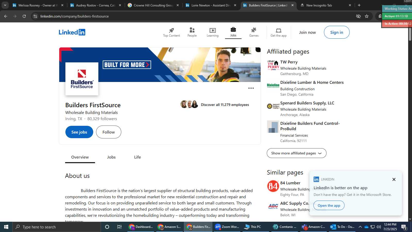Click the Builders FirstSource company logo
412x232 pixels.
point(82,79)
